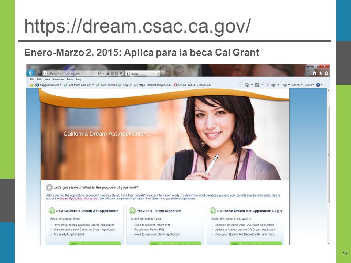Click the scrollbar down arrow
This screenshot has height=263, width=351.
tap(328, 243)
